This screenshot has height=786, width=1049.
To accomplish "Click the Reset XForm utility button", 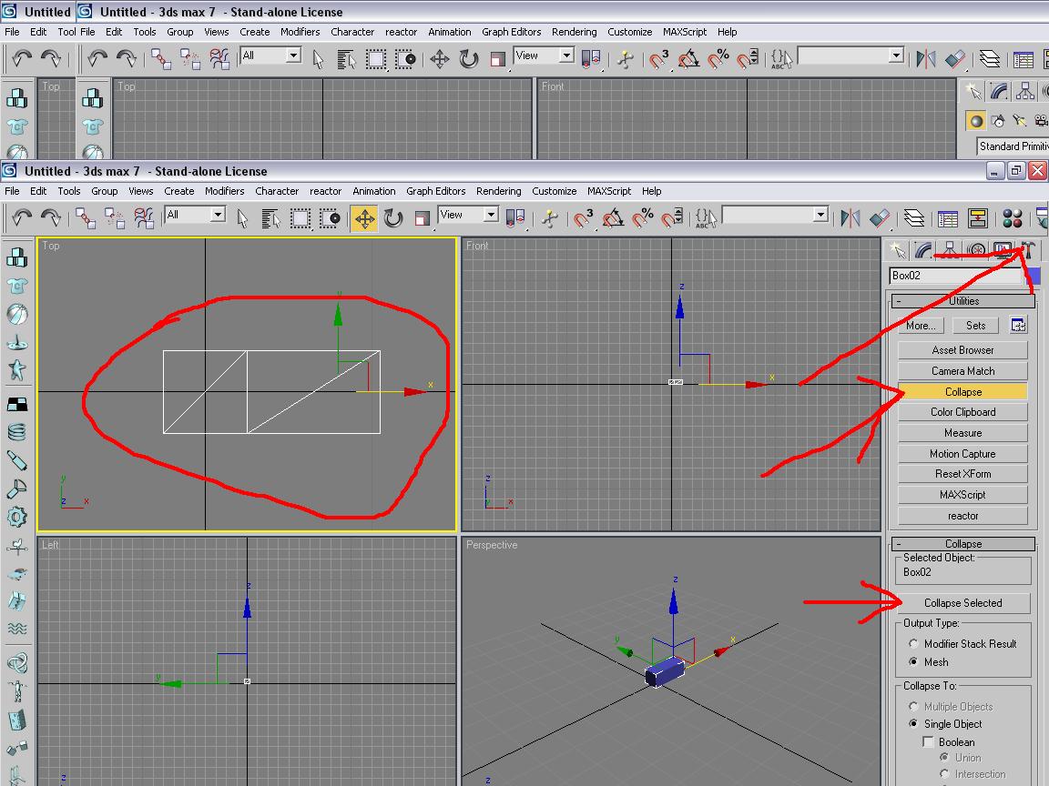I will 962,474.
